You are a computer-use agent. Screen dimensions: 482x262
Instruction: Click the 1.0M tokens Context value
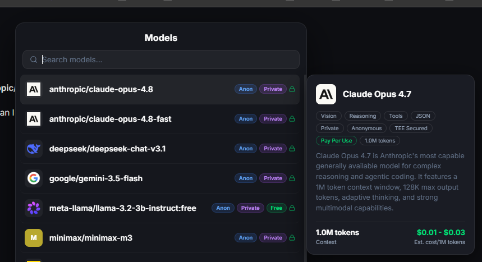tap(337, 232)
